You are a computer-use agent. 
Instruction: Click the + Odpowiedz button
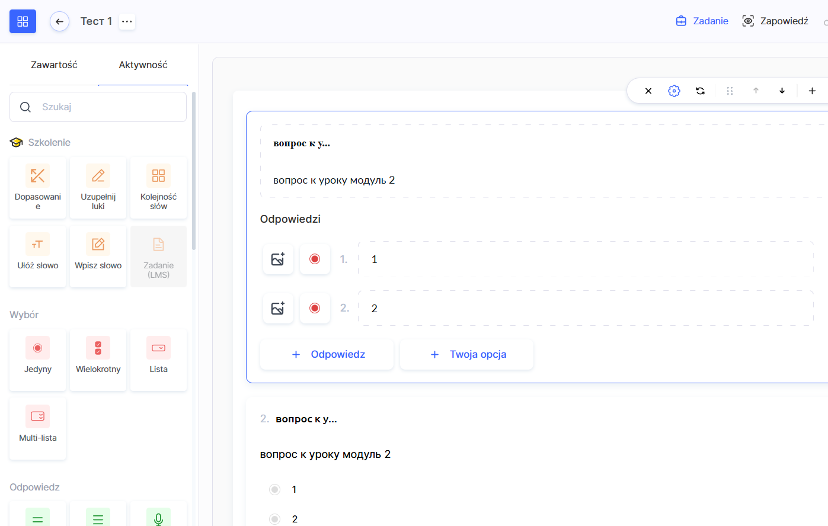(327, 354)
